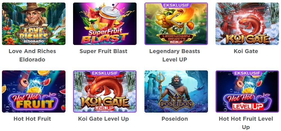Click the "Super Fruit Blast" title link
This screenshot has height=131, width=281.
coord(103,51)
